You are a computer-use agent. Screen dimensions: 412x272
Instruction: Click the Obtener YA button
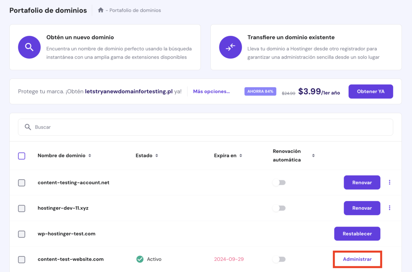371,91
